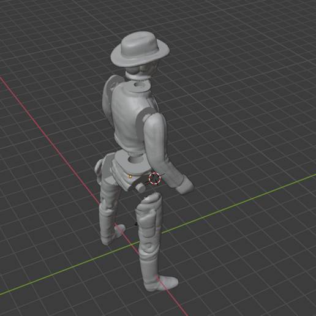Select the figure's hat mesh
The width and height of the screenshot is (316, 316).
tap(140, 48)
